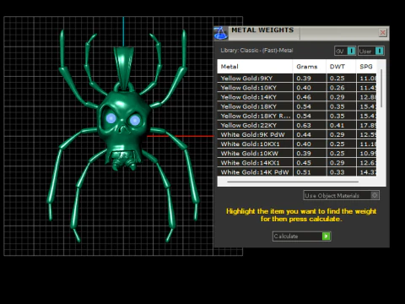Click the 0.46 grams value for 14KY

click(x=304, y=97)
